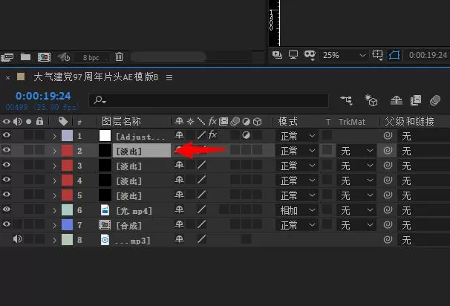450x306 pixels.
Task: Click the layer search field
Action: click(209, 100)
